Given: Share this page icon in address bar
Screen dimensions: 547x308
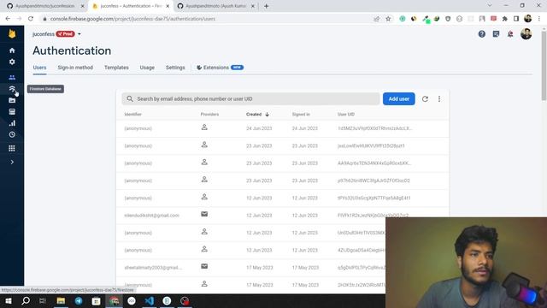Looking at the screenshot, I should click(x=376, y=19).
